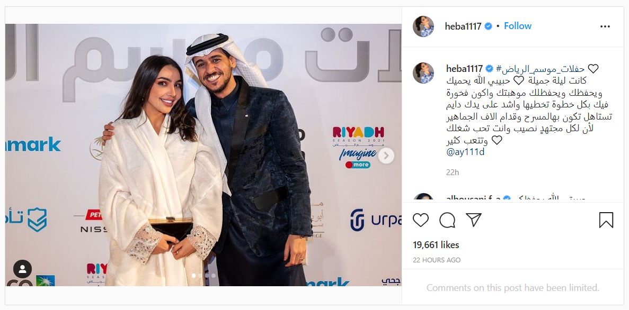
Task: Open the caption username heba1117
Action: 465,68
